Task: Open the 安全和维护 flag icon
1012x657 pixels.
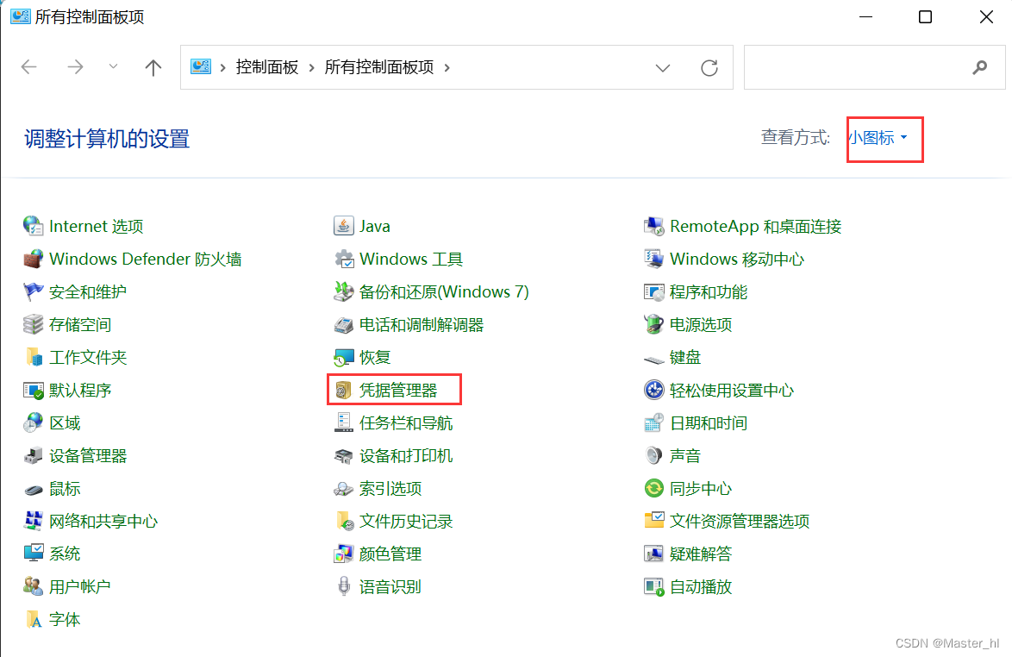Action: point(33,291)
